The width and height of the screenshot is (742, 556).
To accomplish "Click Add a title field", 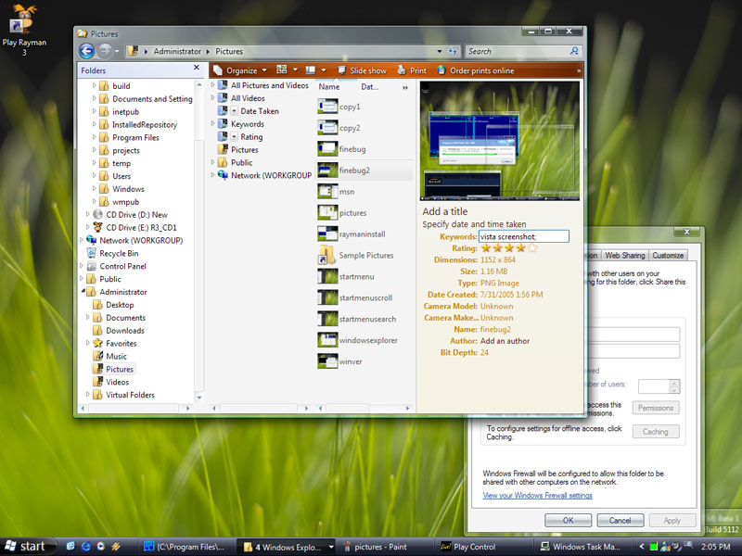I will click(x=445, y=211).
